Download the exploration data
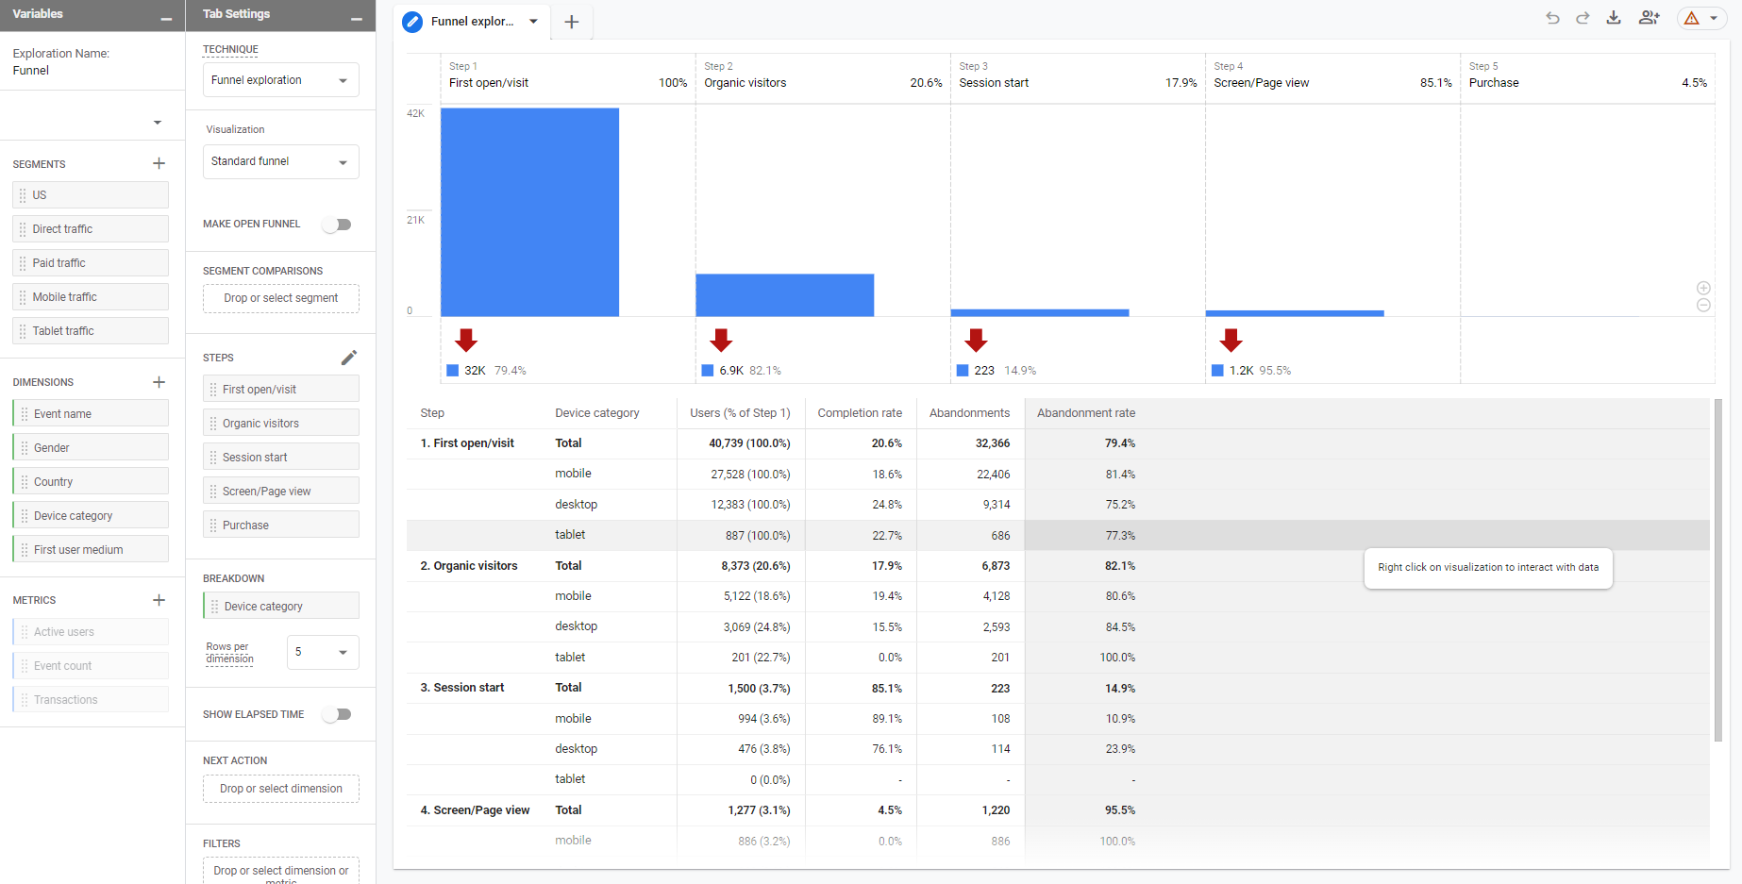The width and height of the screenshot is (1742, 884). click(1614, 18)
